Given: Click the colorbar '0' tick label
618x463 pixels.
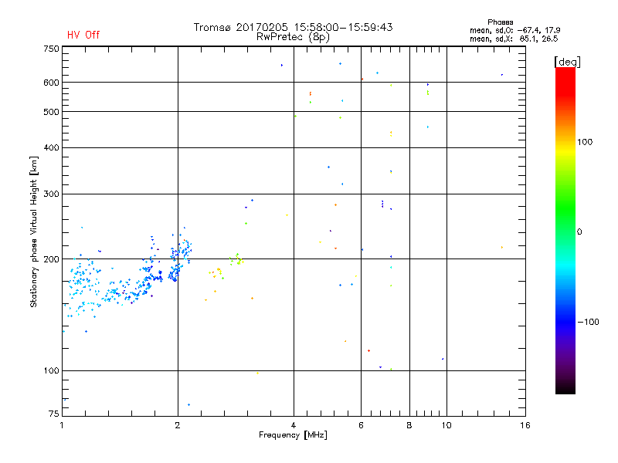Looking at the screenshot, I should 579,232.
